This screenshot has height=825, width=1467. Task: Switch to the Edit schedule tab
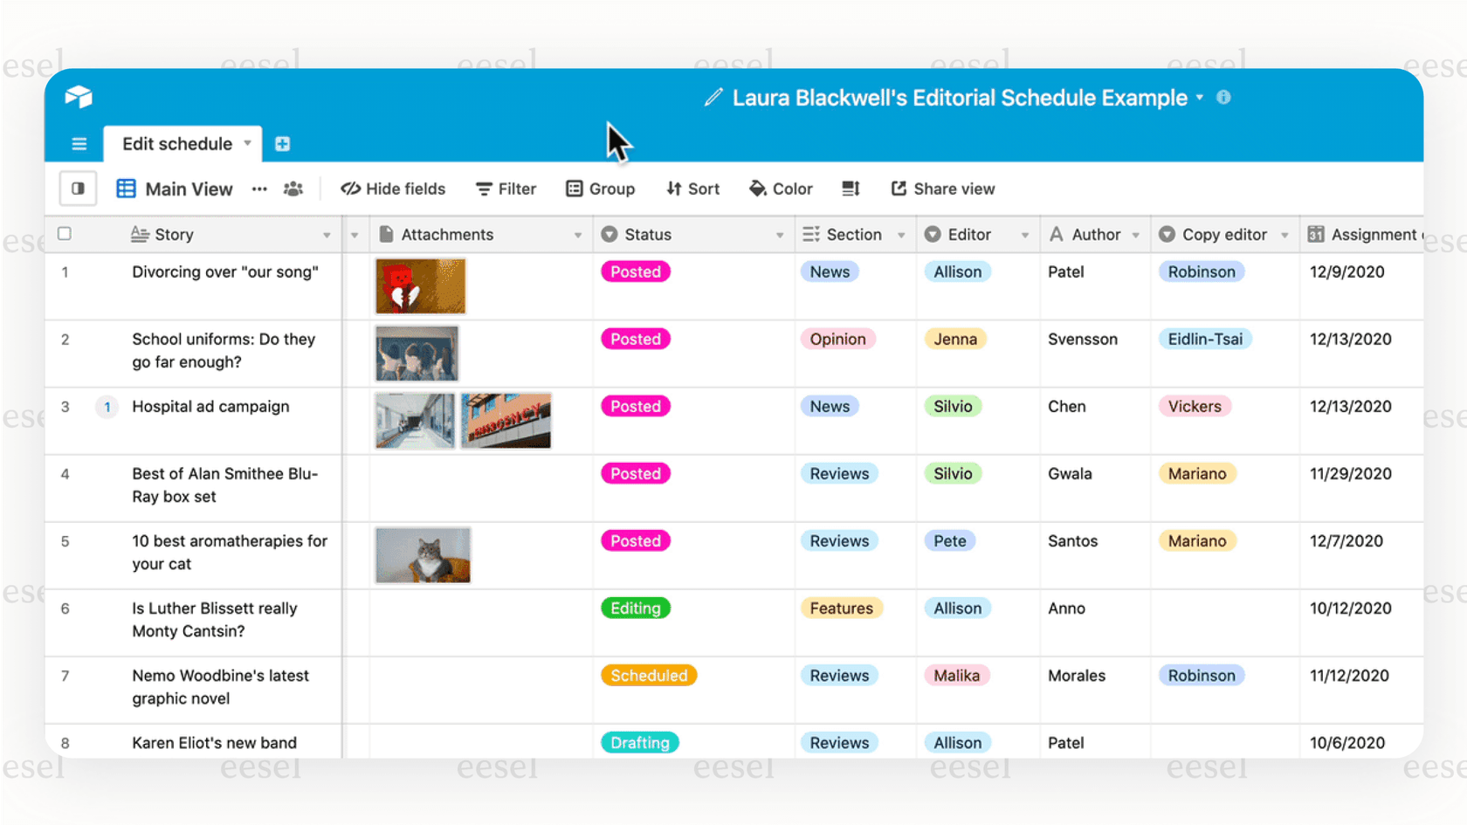click(176, 143)
